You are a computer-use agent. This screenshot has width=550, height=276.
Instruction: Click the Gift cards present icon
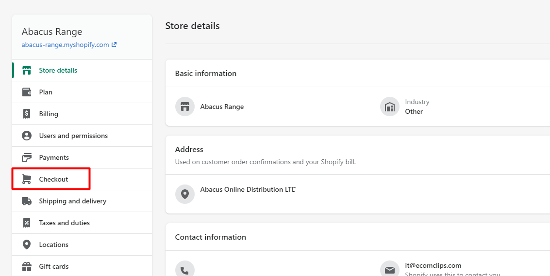[27, 266]
